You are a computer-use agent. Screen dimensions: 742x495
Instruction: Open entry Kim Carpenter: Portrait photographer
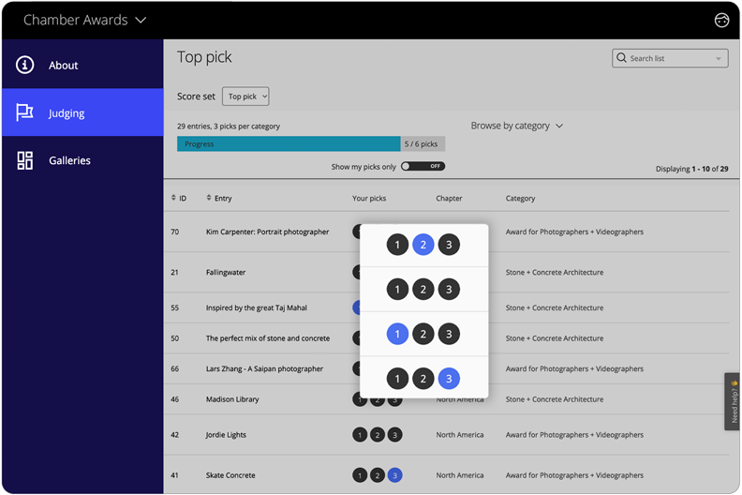[x=267, y=232]
